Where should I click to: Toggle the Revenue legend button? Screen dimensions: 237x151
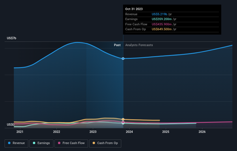coord(16,143)
